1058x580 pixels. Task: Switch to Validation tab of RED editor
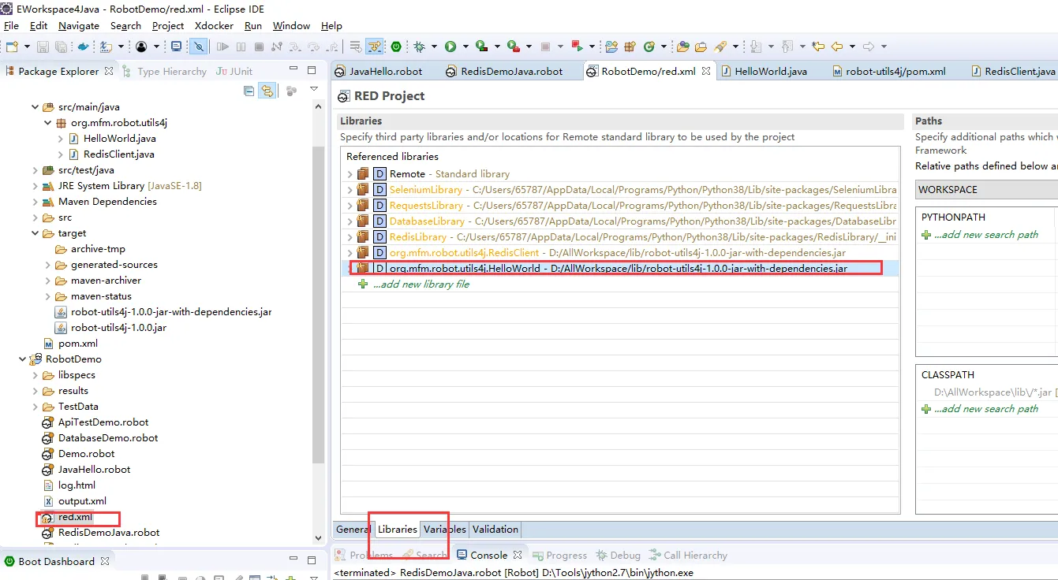(495, 530)
